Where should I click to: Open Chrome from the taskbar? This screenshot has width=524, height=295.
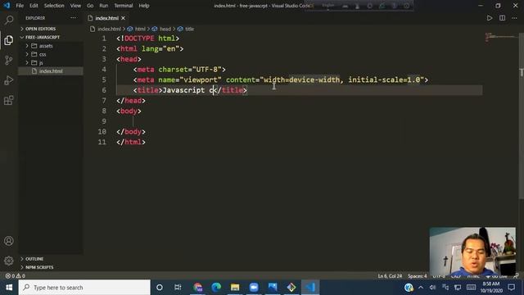[198, 288]
